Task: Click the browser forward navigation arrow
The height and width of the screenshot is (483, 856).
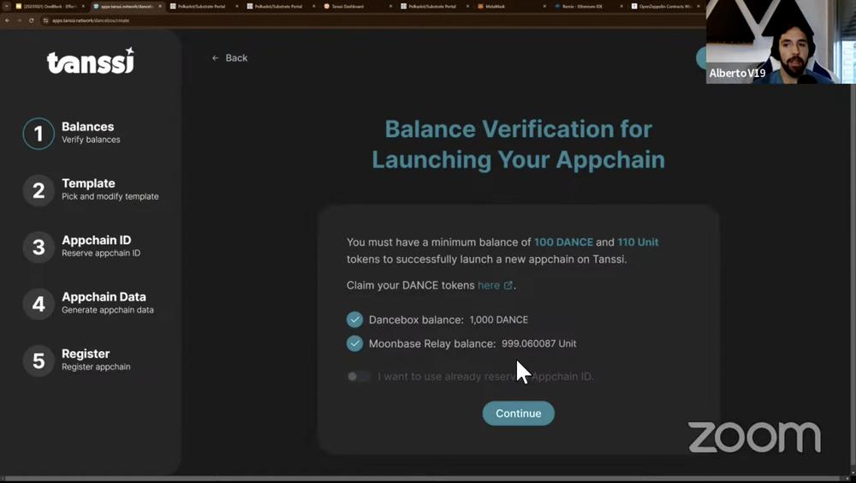Action: pyautogui.click(x=19, y=21)
